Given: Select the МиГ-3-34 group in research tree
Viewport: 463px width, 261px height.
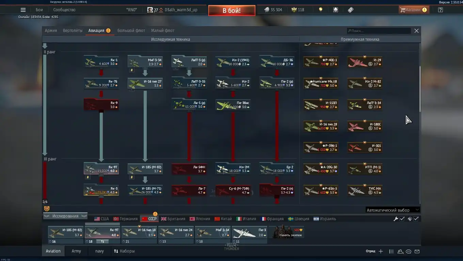Looking at the screenshot, I should click(x=145, y=62).
